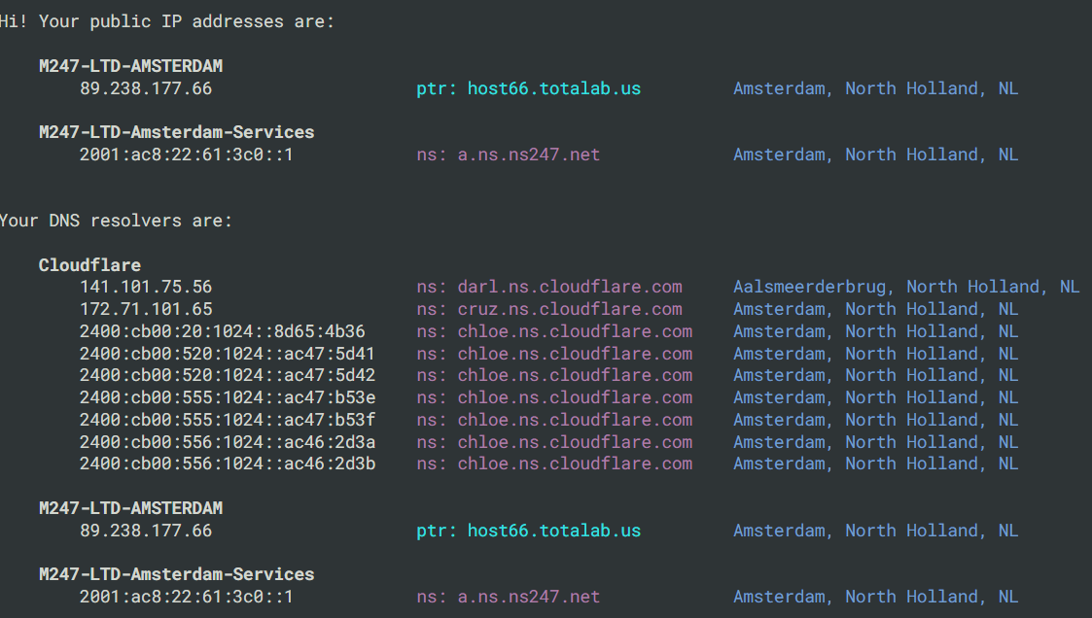The height and width of the screenshot is (618, 1092).
Task: Open ns cruz.ns.cloudflare.com link
Action: (x=549, y=309)
